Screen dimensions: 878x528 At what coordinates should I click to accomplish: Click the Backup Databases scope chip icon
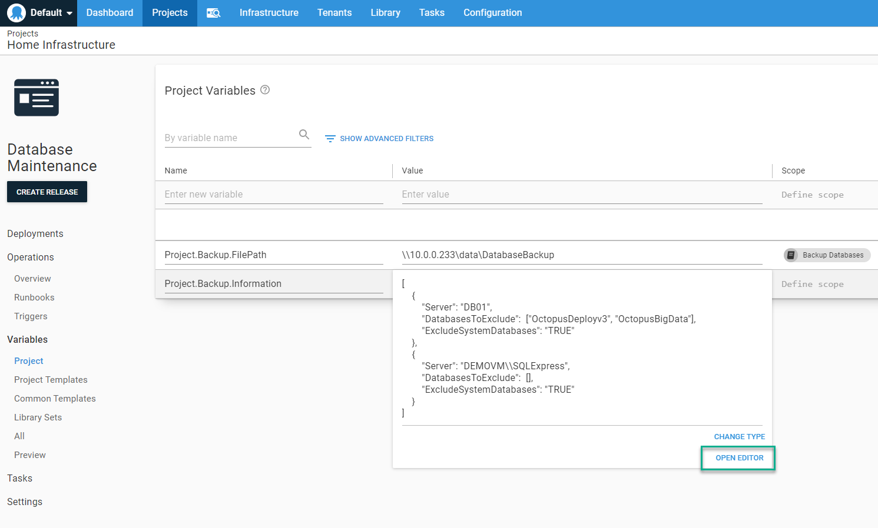pos(791,255)
